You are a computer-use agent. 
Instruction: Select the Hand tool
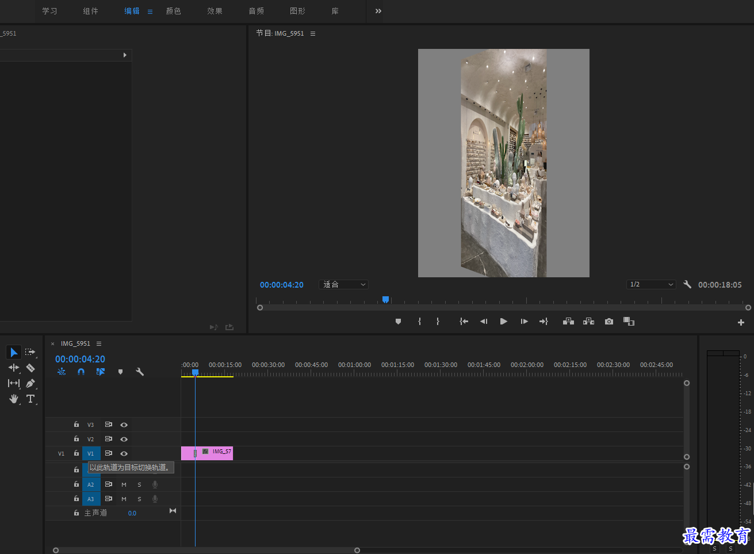coord(14,399)
